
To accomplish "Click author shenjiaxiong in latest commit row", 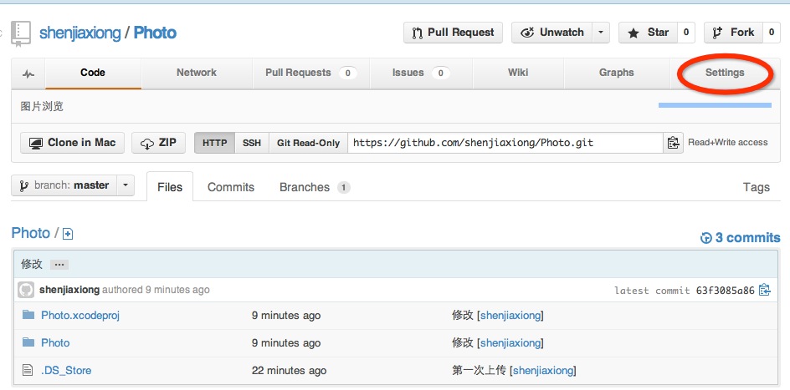I will coord(69,290).
